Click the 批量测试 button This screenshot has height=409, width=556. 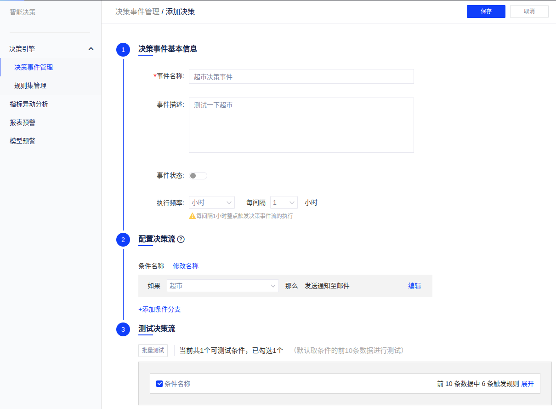153,351
